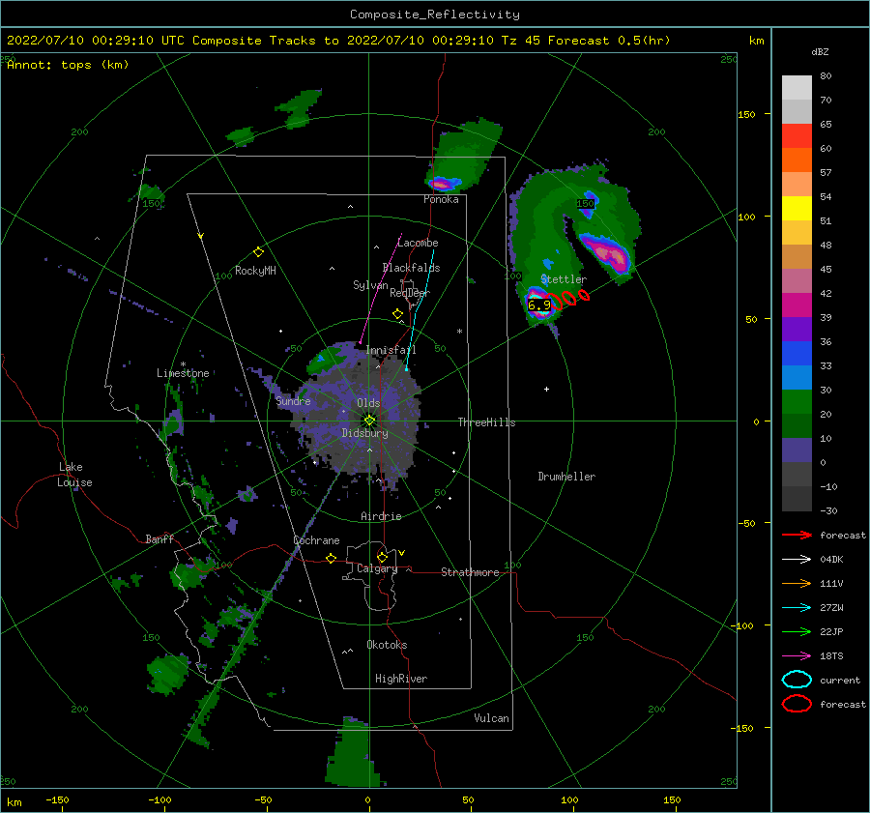Click the Lake Louise label
This screenshot has width=870, height=813.
click(74, 475)
